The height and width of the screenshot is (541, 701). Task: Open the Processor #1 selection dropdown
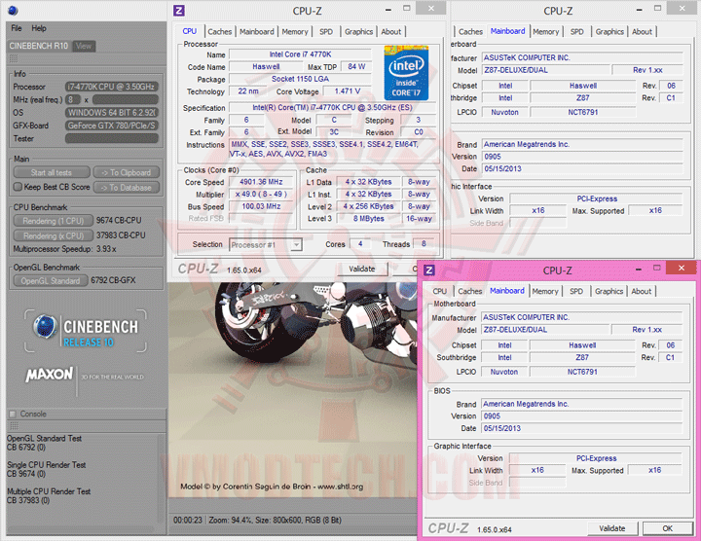266,245
